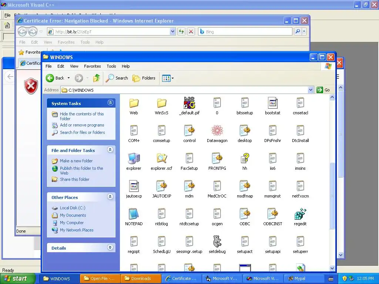Viewport: 379px width, 284px height.
Task: Select the Web folder
Action: [x=134, y=103]
